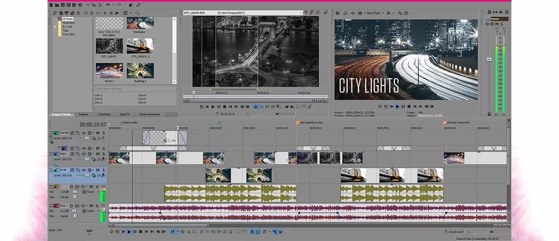
Task: Select the Street 1 media thumbnail
Action: [x=109, y=71]
